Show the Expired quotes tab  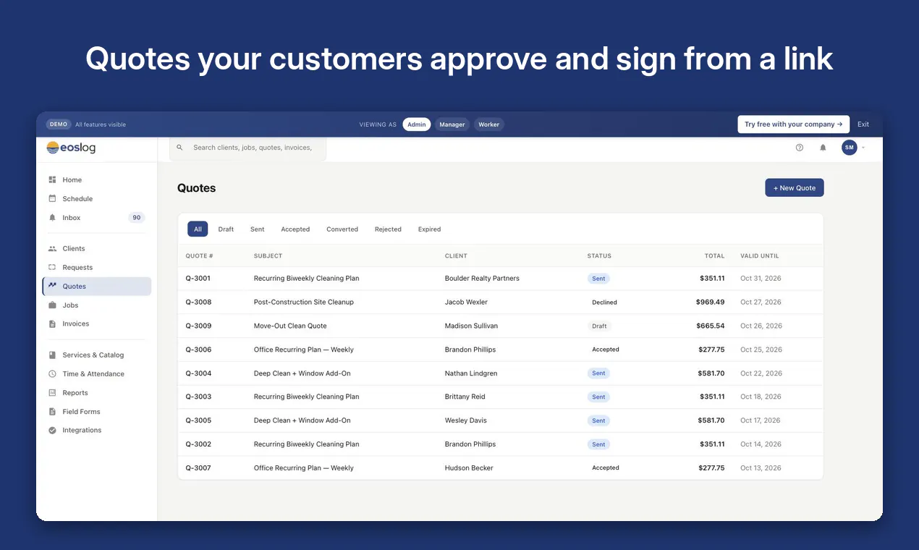[429, 229]
